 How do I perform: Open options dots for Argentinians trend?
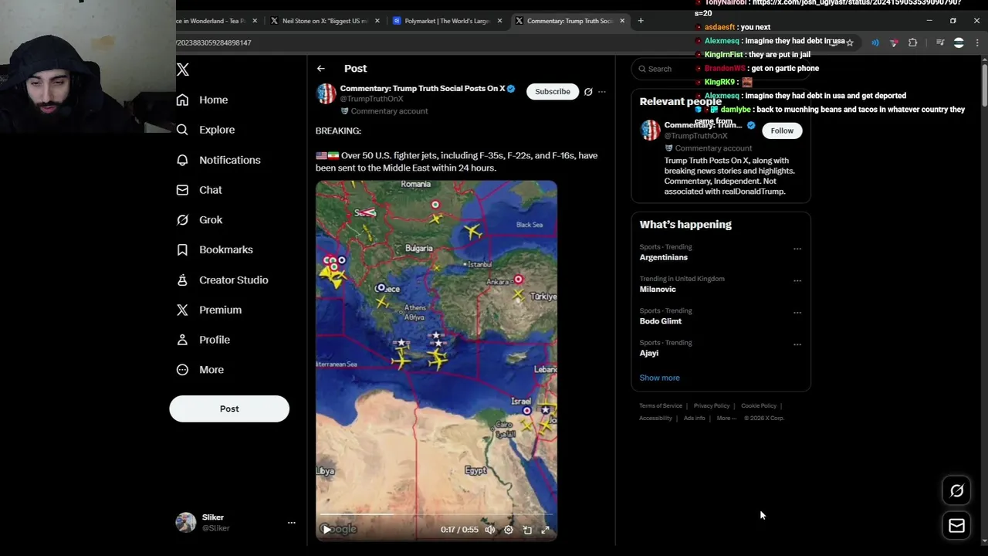pos(797,249)
